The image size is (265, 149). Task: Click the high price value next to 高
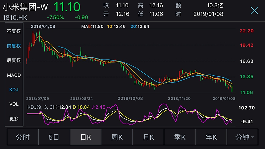pos(156,5)
